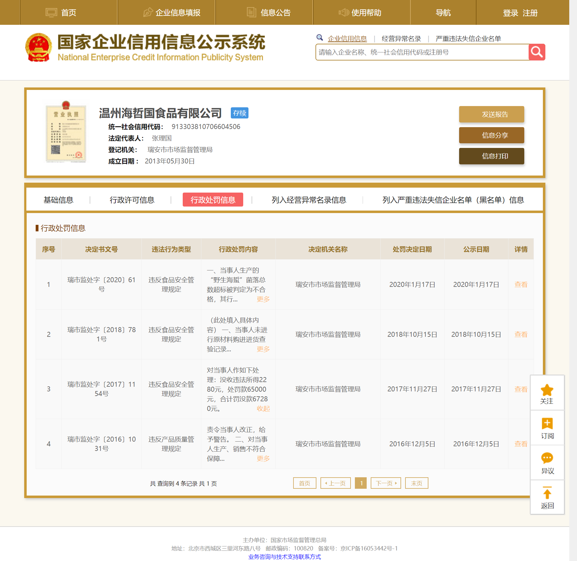
Task: Click the small magnifier beside 企业信用信息
Action: tap(320, 38)
